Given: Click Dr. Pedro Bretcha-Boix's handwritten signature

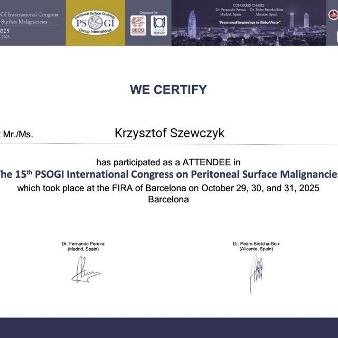Looking at the screenshot, I should tap(256, 274).
